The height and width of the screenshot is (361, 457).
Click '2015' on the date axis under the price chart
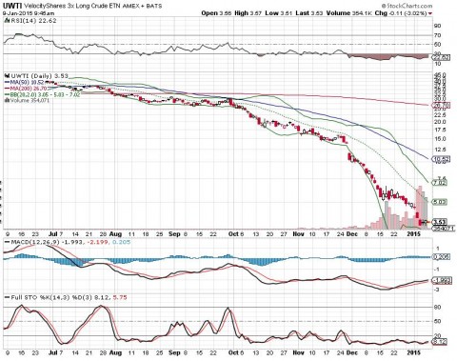[x=414, y=234]
